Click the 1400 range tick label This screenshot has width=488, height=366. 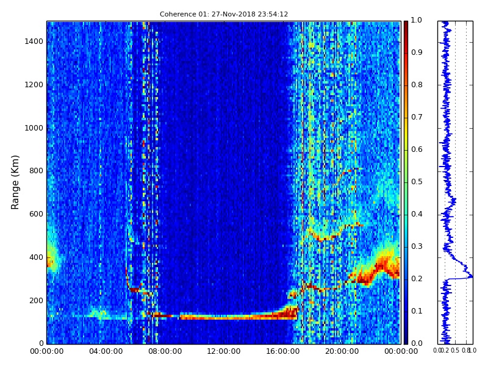[x=34, y=41]
